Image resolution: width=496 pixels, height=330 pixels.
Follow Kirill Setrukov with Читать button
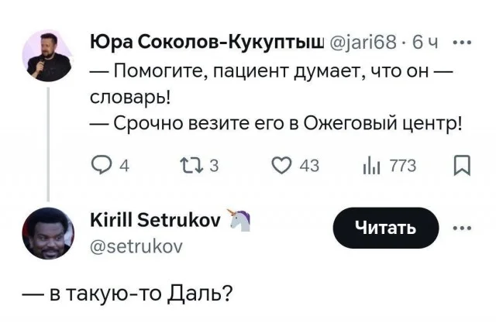(385, 228)
